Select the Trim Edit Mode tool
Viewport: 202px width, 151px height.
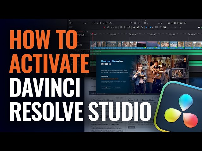[108, 27]
